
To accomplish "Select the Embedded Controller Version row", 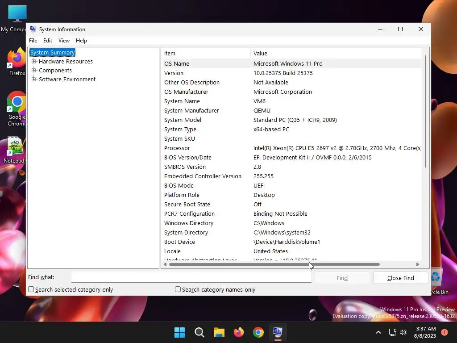I will [292, 176].
